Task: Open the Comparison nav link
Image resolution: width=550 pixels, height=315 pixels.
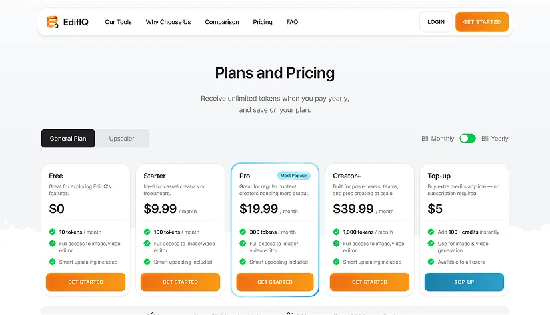Action: click(x=222, y=22)
